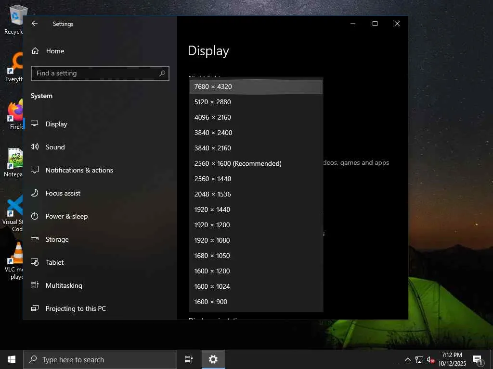Click the Visual Studio Code desktop icon
The image size is (493, 369).
point(14,213)
